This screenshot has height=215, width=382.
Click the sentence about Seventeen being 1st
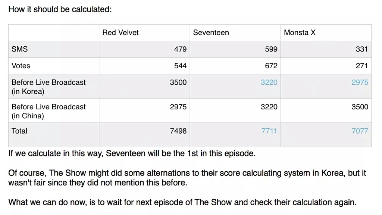132,153
